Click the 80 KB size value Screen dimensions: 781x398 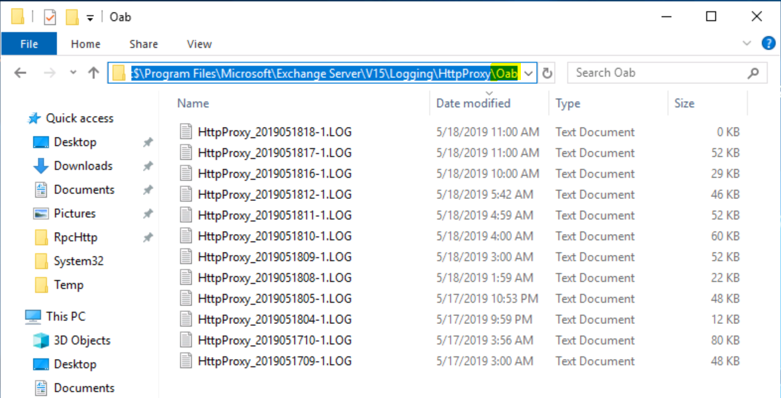(x=725, y=340)
